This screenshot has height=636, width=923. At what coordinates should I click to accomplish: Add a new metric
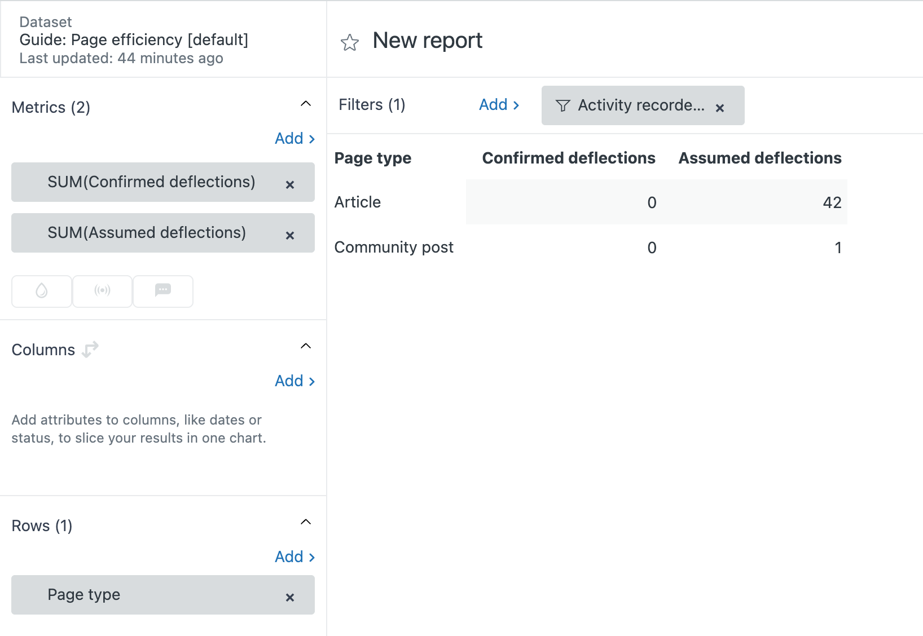click(295, 139)
